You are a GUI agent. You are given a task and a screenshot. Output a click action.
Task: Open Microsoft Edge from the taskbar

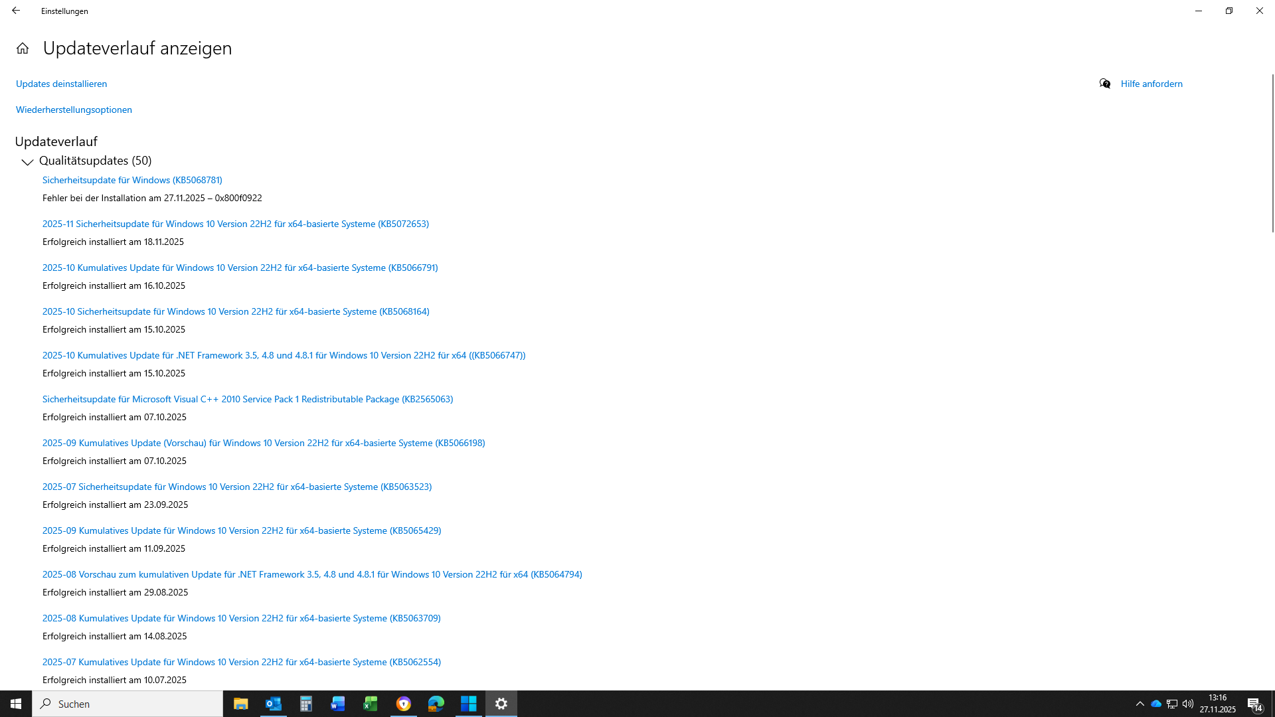(x=436, y=704)
